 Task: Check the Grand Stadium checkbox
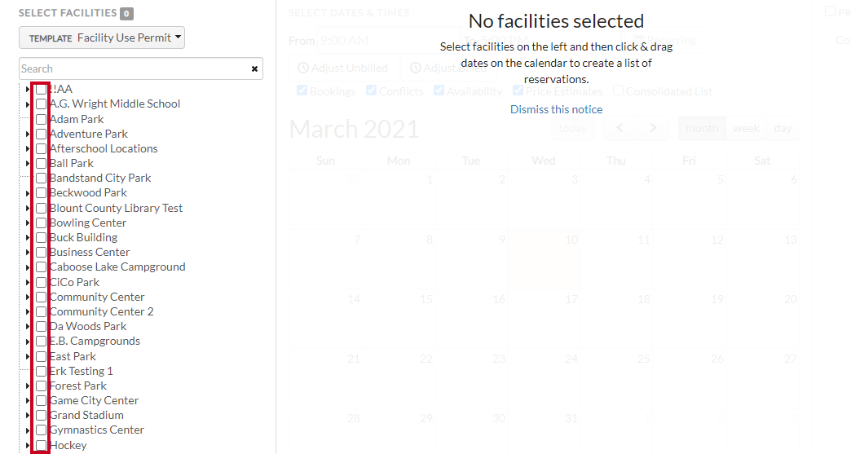tap(42, 416)
